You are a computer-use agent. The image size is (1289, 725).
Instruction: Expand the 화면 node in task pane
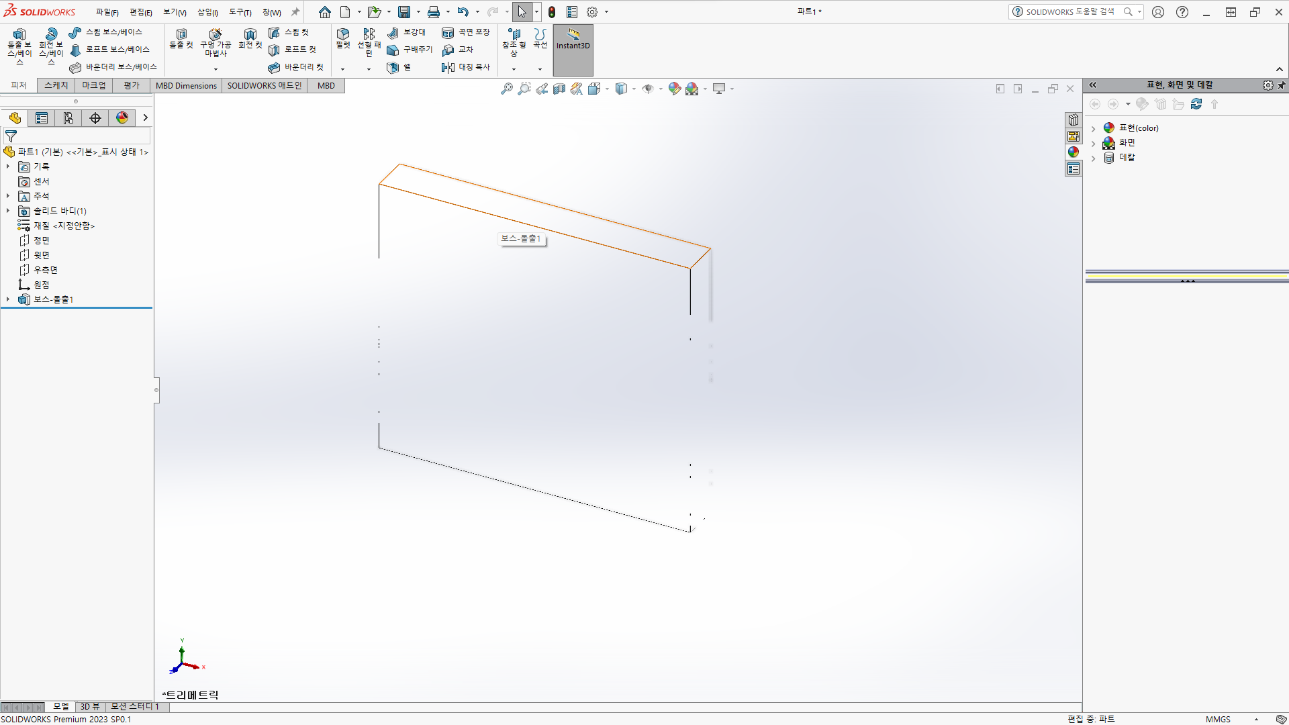(x=1094, y=143)
